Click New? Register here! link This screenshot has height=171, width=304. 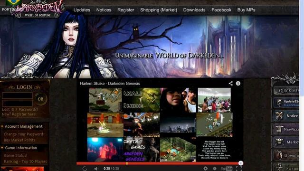tap(19, 114)
